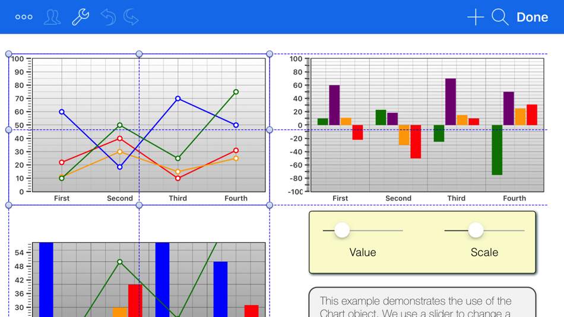
Task: Click the '54' axis label in lower chart
Action: click(x=19, y=253)
